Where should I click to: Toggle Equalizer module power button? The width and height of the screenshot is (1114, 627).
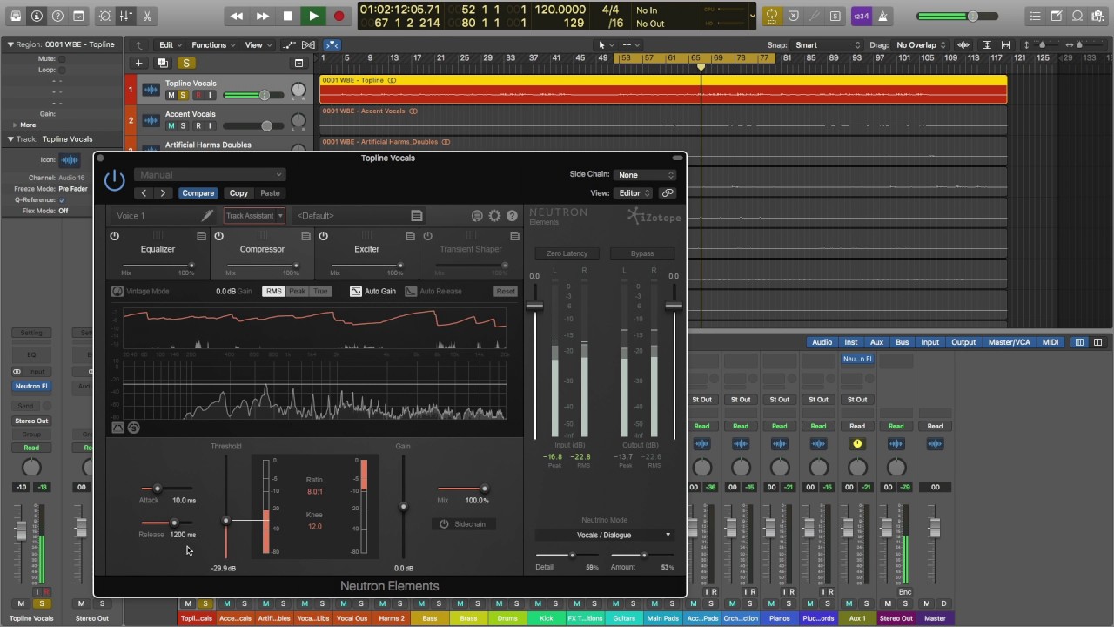pyautogui.click(x=114, y=236)
